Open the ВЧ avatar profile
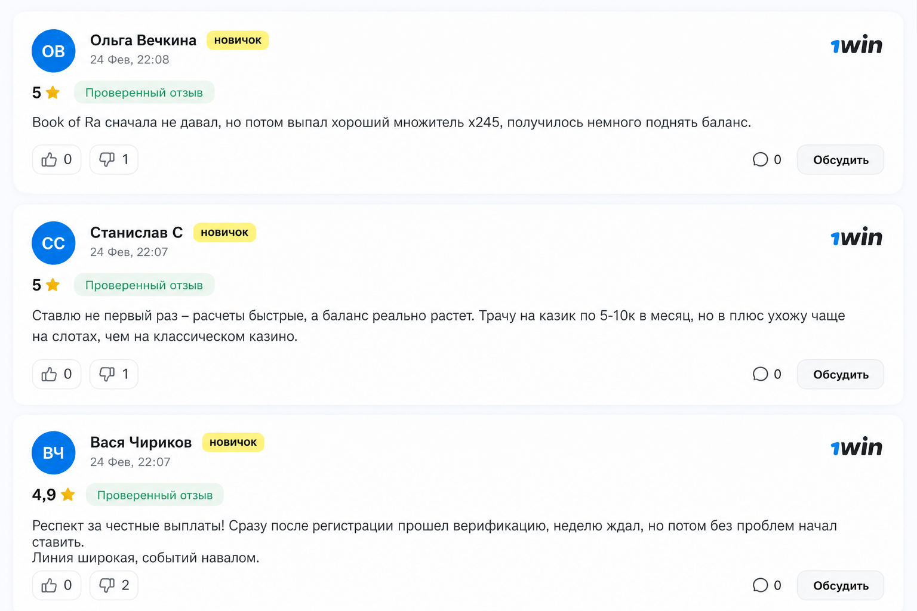Screen dimensions: 917x611 coord(54,453)
